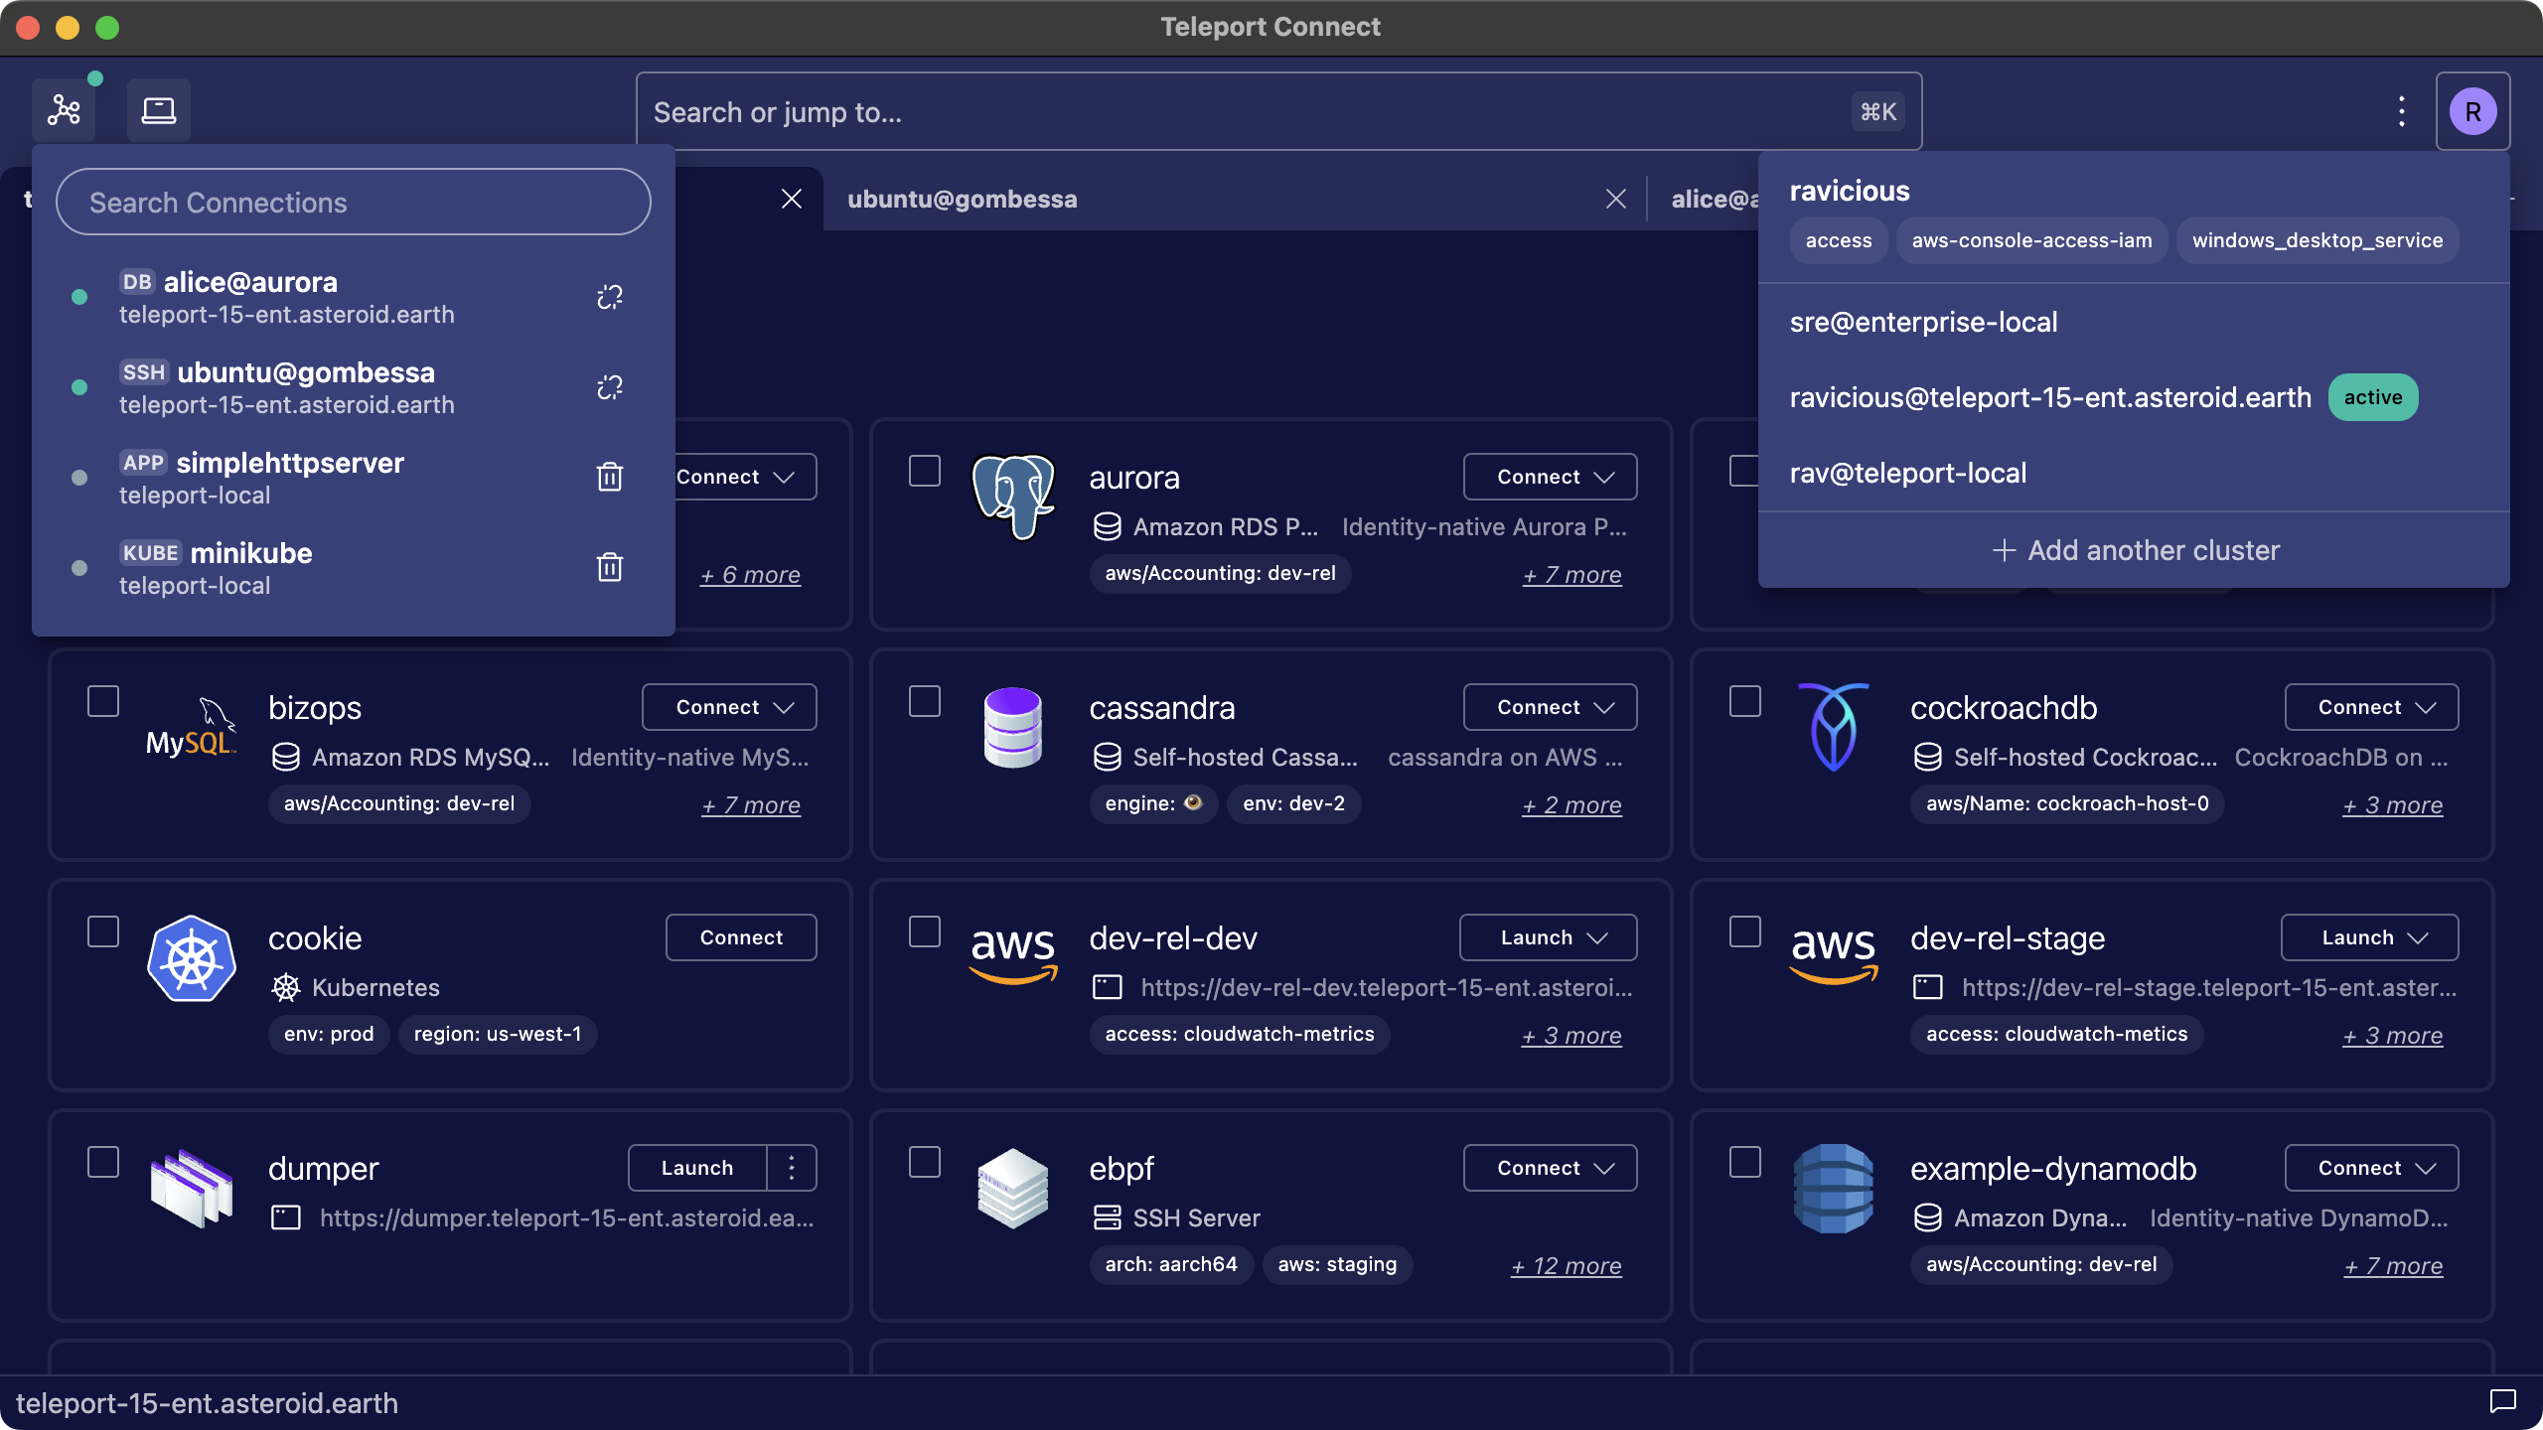The image size is (2543, 1430).
Task: Click the Aurora PostgreSQL database icon
Action: (x=1013, y=495)
